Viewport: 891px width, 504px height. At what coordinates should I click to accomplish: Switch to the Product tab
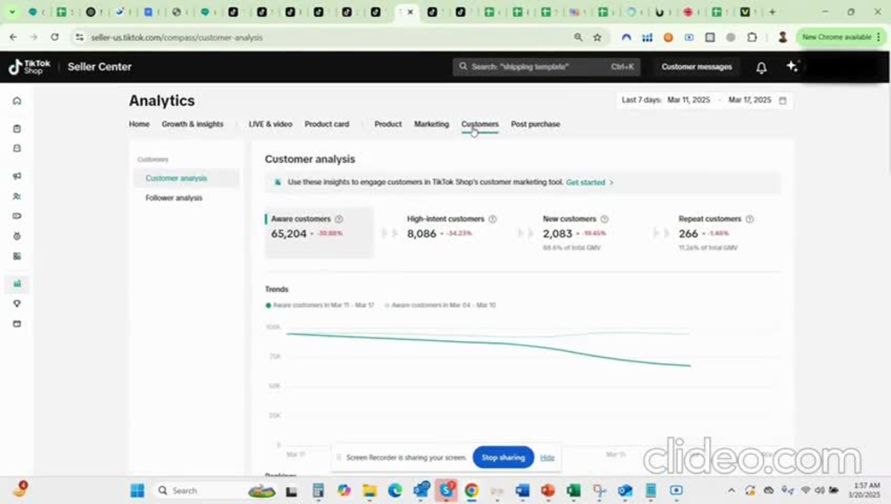[x=388, y=125]
